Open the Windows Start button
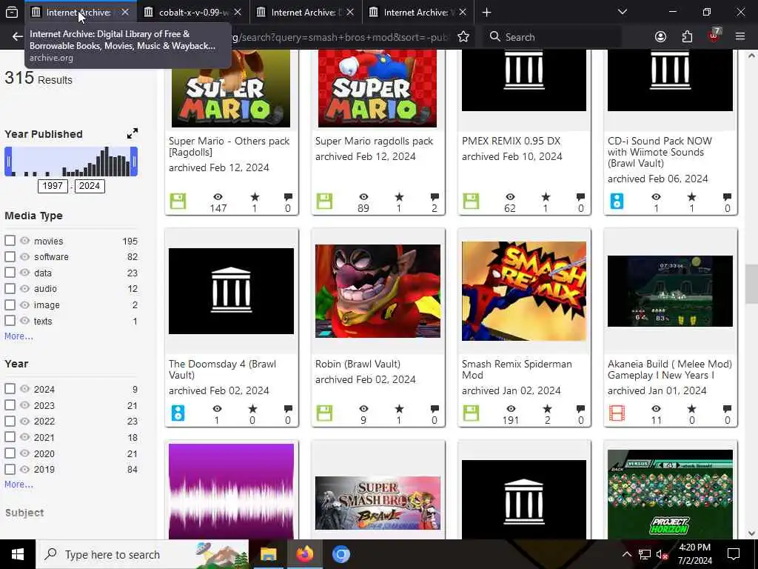The image size is (758, 569). [18, 554]
